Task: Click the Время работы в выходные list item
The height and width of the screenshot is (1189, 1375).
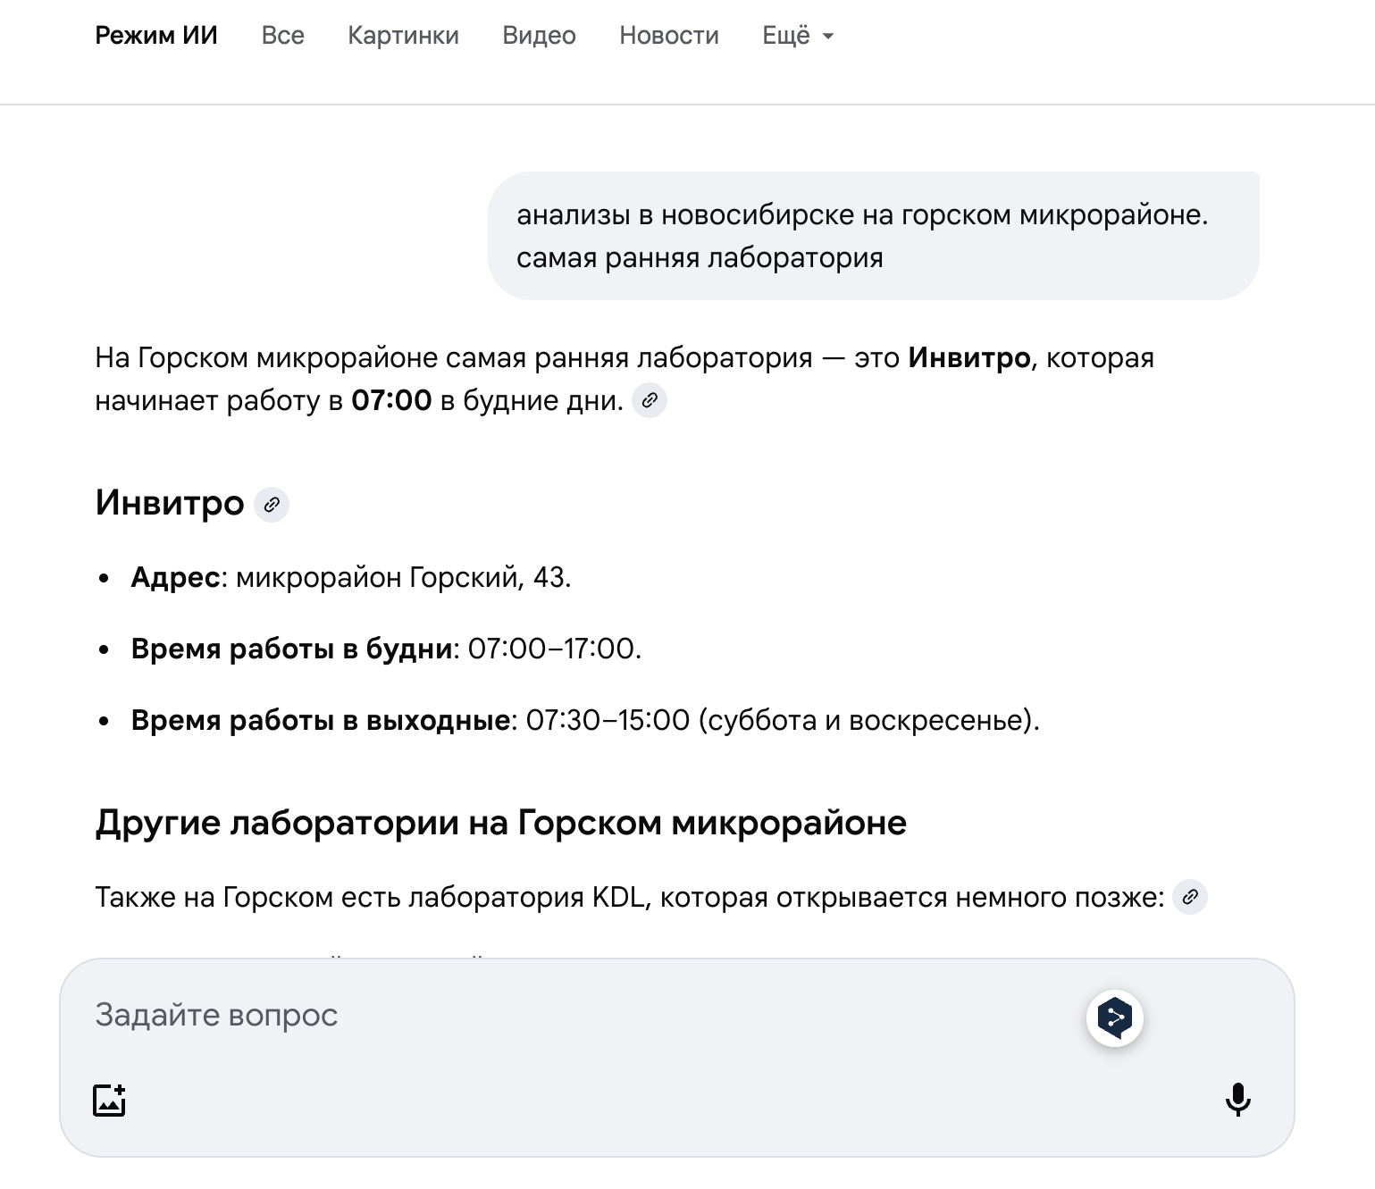Action: click(585, 720)
